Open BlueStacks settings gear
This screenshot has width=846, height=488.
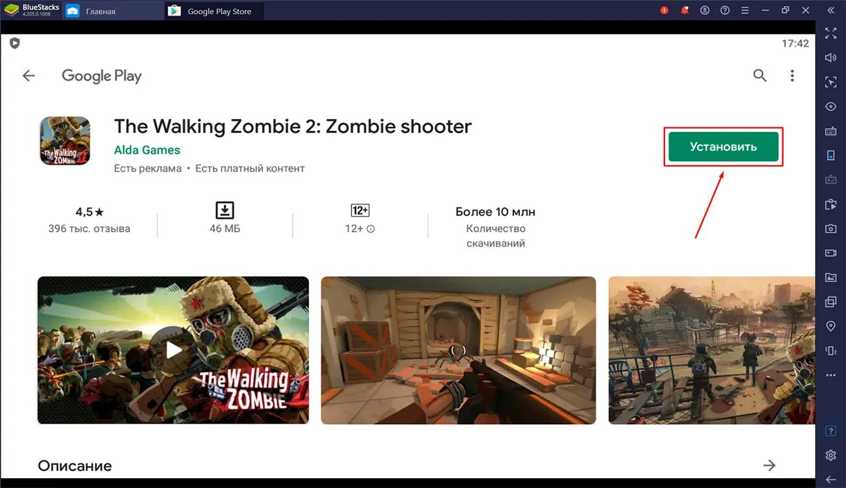pyautogui.click(x=830, y=455)
